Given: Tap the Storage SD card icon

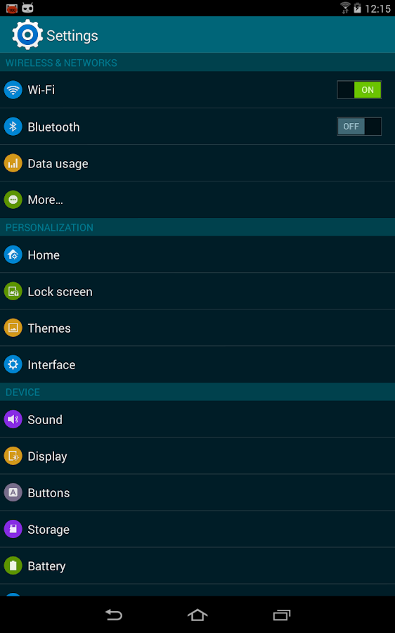Looking at the screenshot, I should (13, 529).
